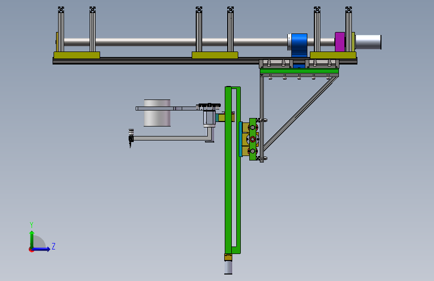Click the blue Z axis arrow of triad
Image resolution: width=434 pixels, height=281 pixels.
(41, 249)
